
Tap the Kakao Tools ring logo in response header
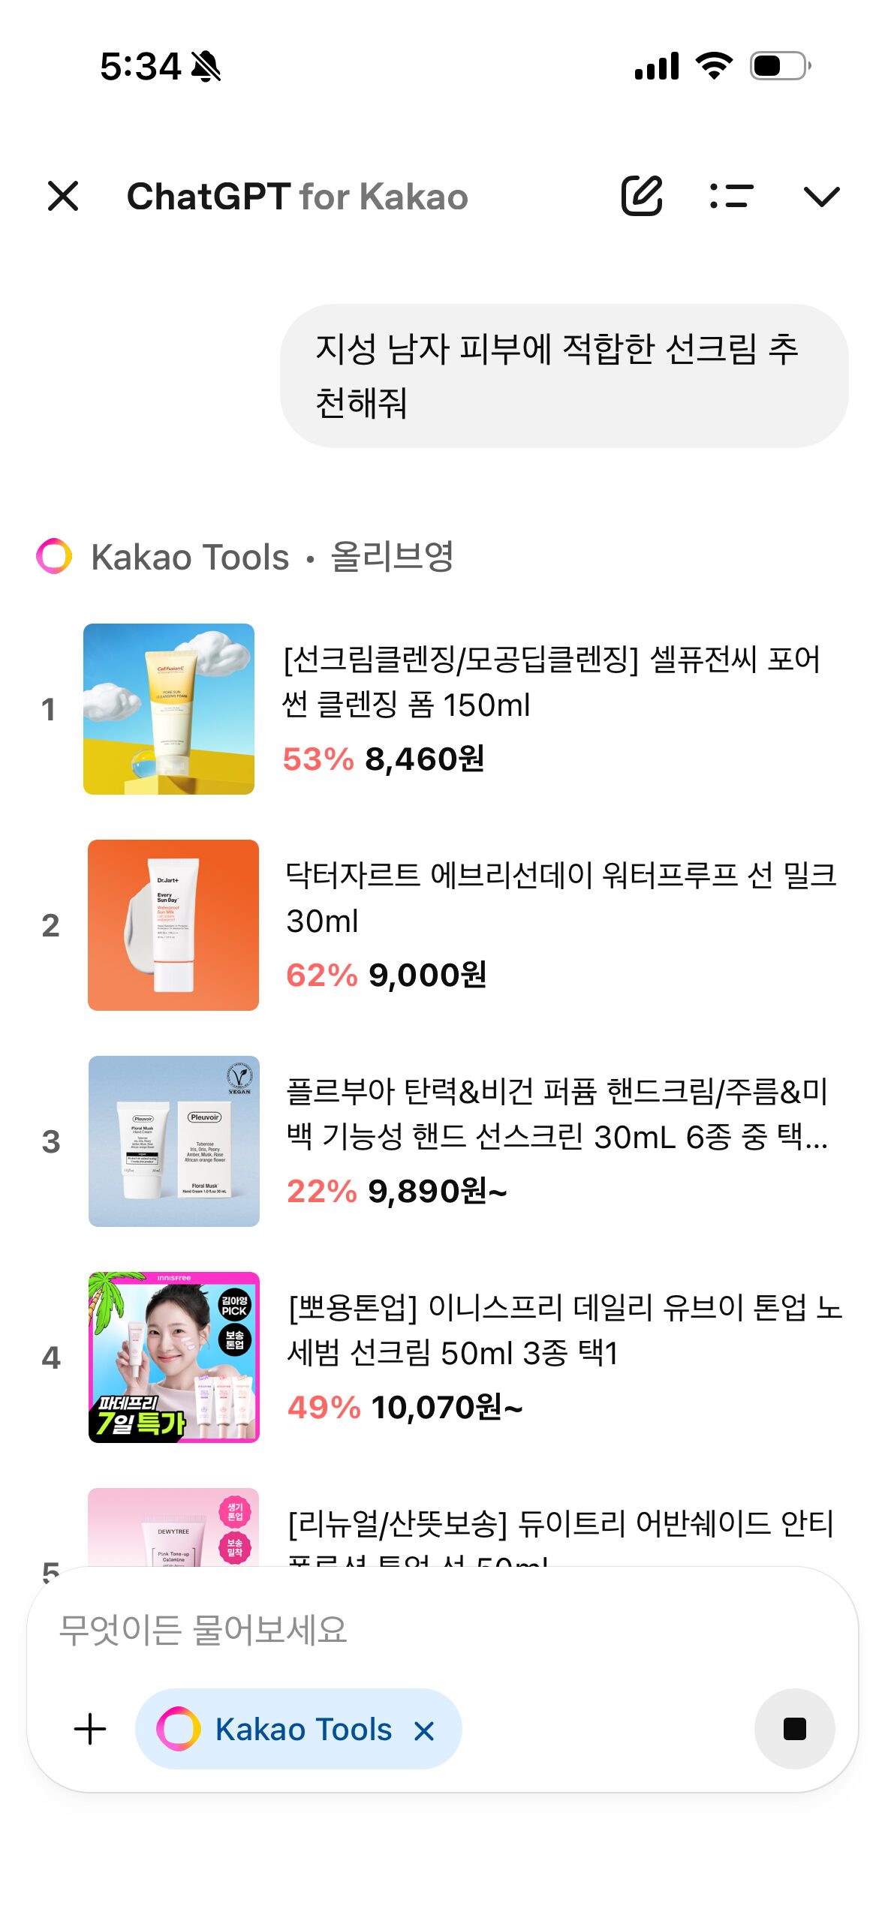click(54, 556)
